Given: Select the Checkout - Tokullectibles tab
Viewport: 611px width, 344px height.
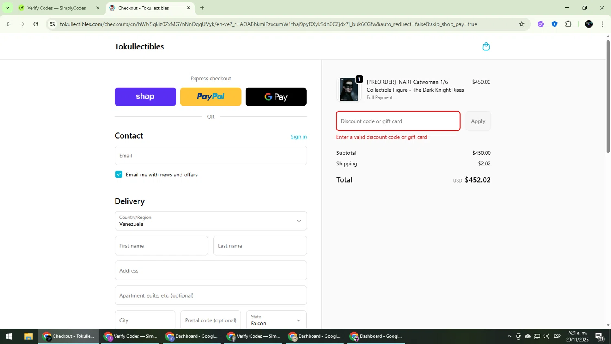Looking at the screenshot, I should 150,8.
